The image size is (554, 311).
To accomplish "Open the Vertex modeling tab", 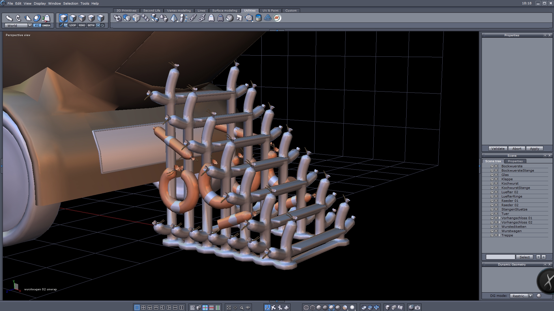I will point(179,10).
